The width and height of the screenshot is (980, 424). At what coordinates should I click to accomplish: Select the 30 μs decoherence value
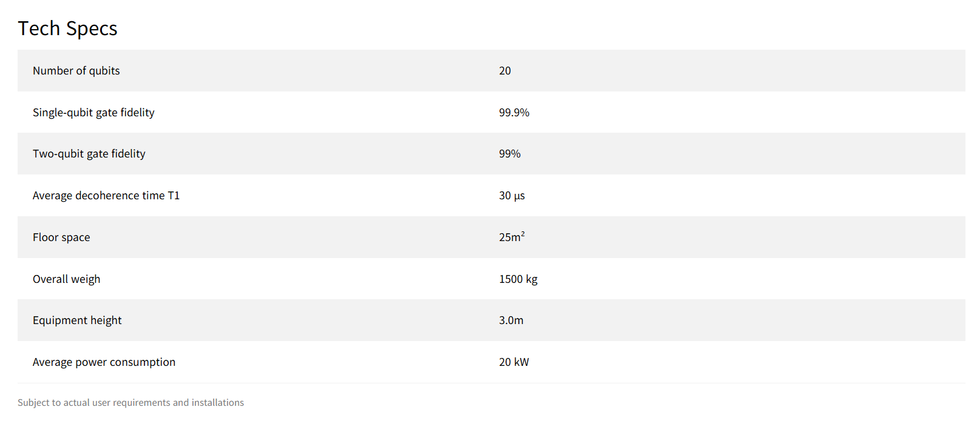coord(512,196)
